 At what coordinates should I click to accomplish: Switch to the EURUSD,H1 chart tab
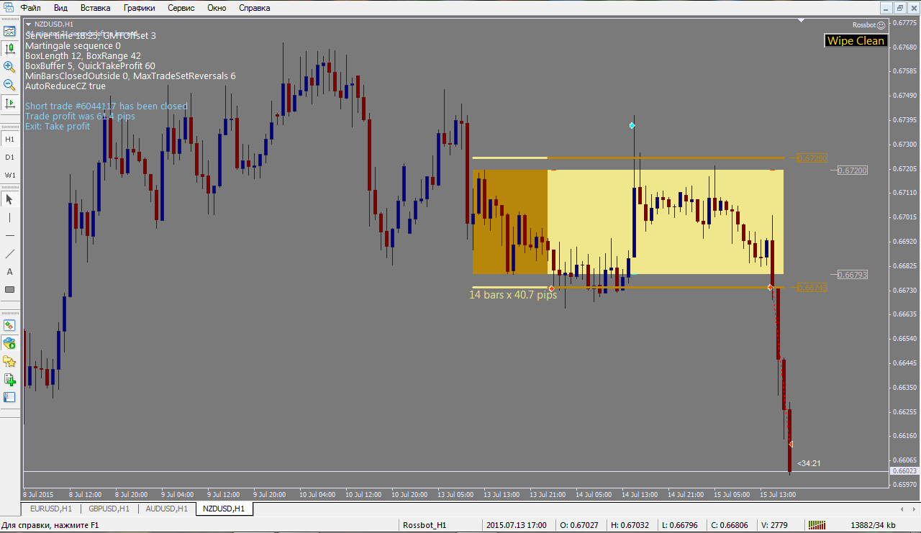coord(51,509)
